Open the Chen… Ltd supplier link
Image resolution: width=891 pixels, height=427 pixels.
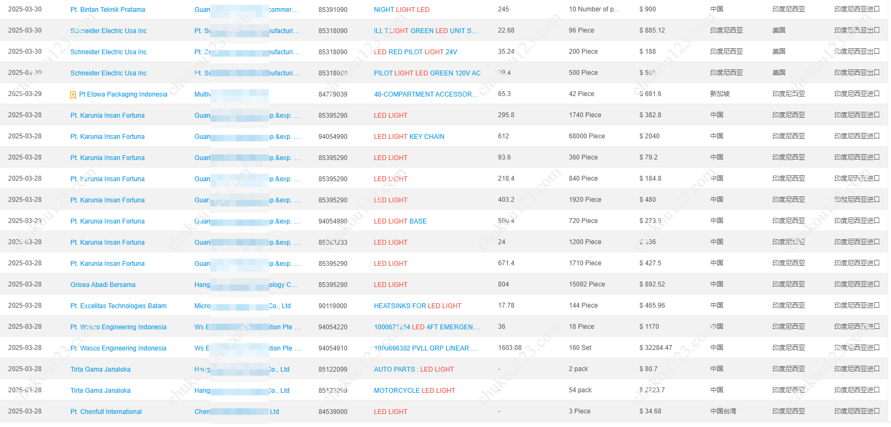click(x=236, y=412)
